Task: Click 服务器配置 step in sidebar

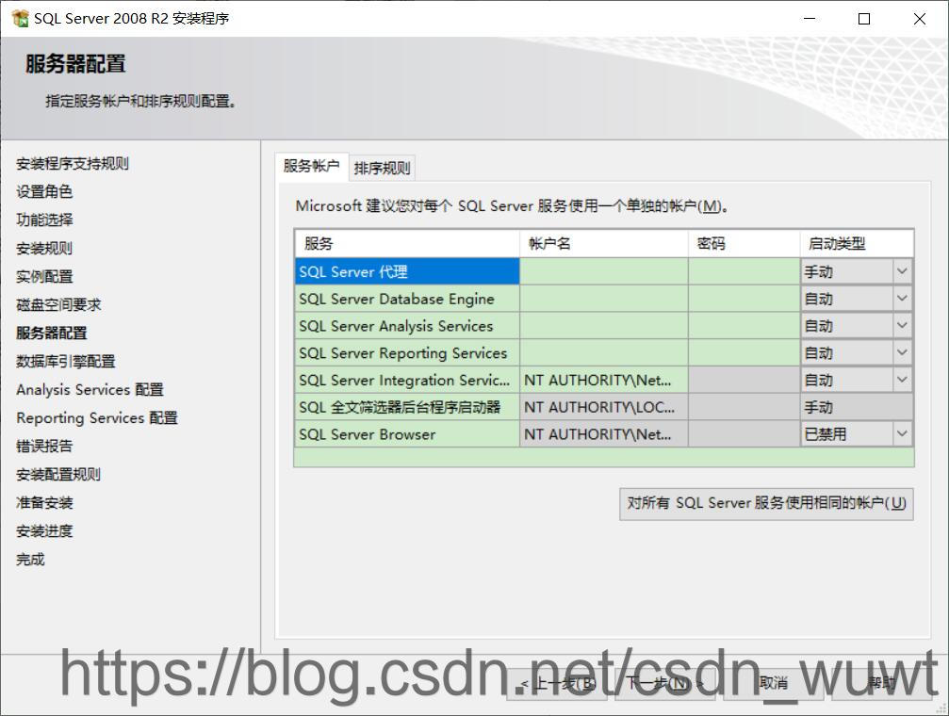Action: coord(52,333)
